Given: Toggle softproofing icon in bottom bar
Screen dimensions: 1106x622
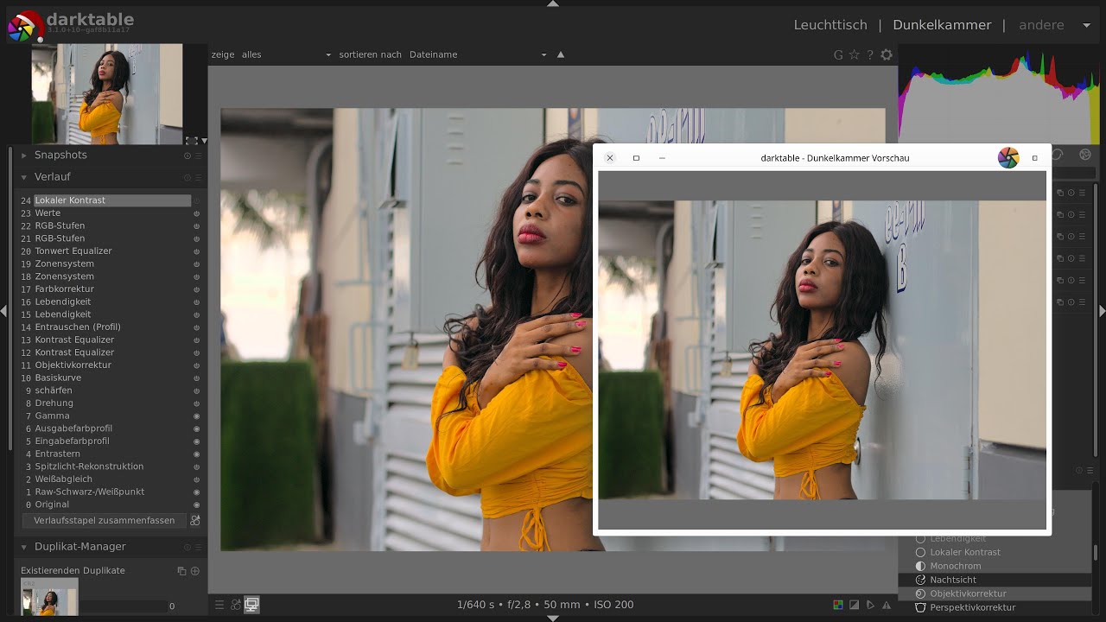Looking at the screenshot, I should (870, 605).
